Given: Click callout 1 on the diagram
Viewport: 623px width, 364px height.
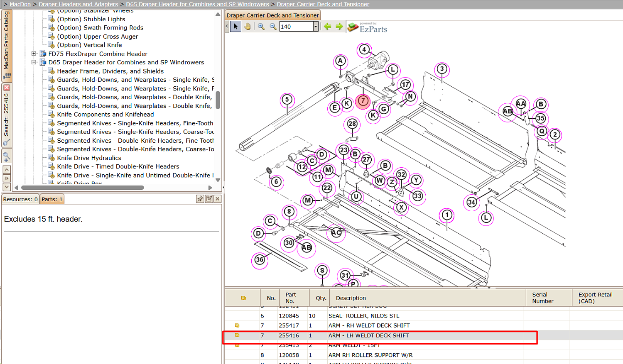Looking at the screenshot, I should click(x=447, y=215).
